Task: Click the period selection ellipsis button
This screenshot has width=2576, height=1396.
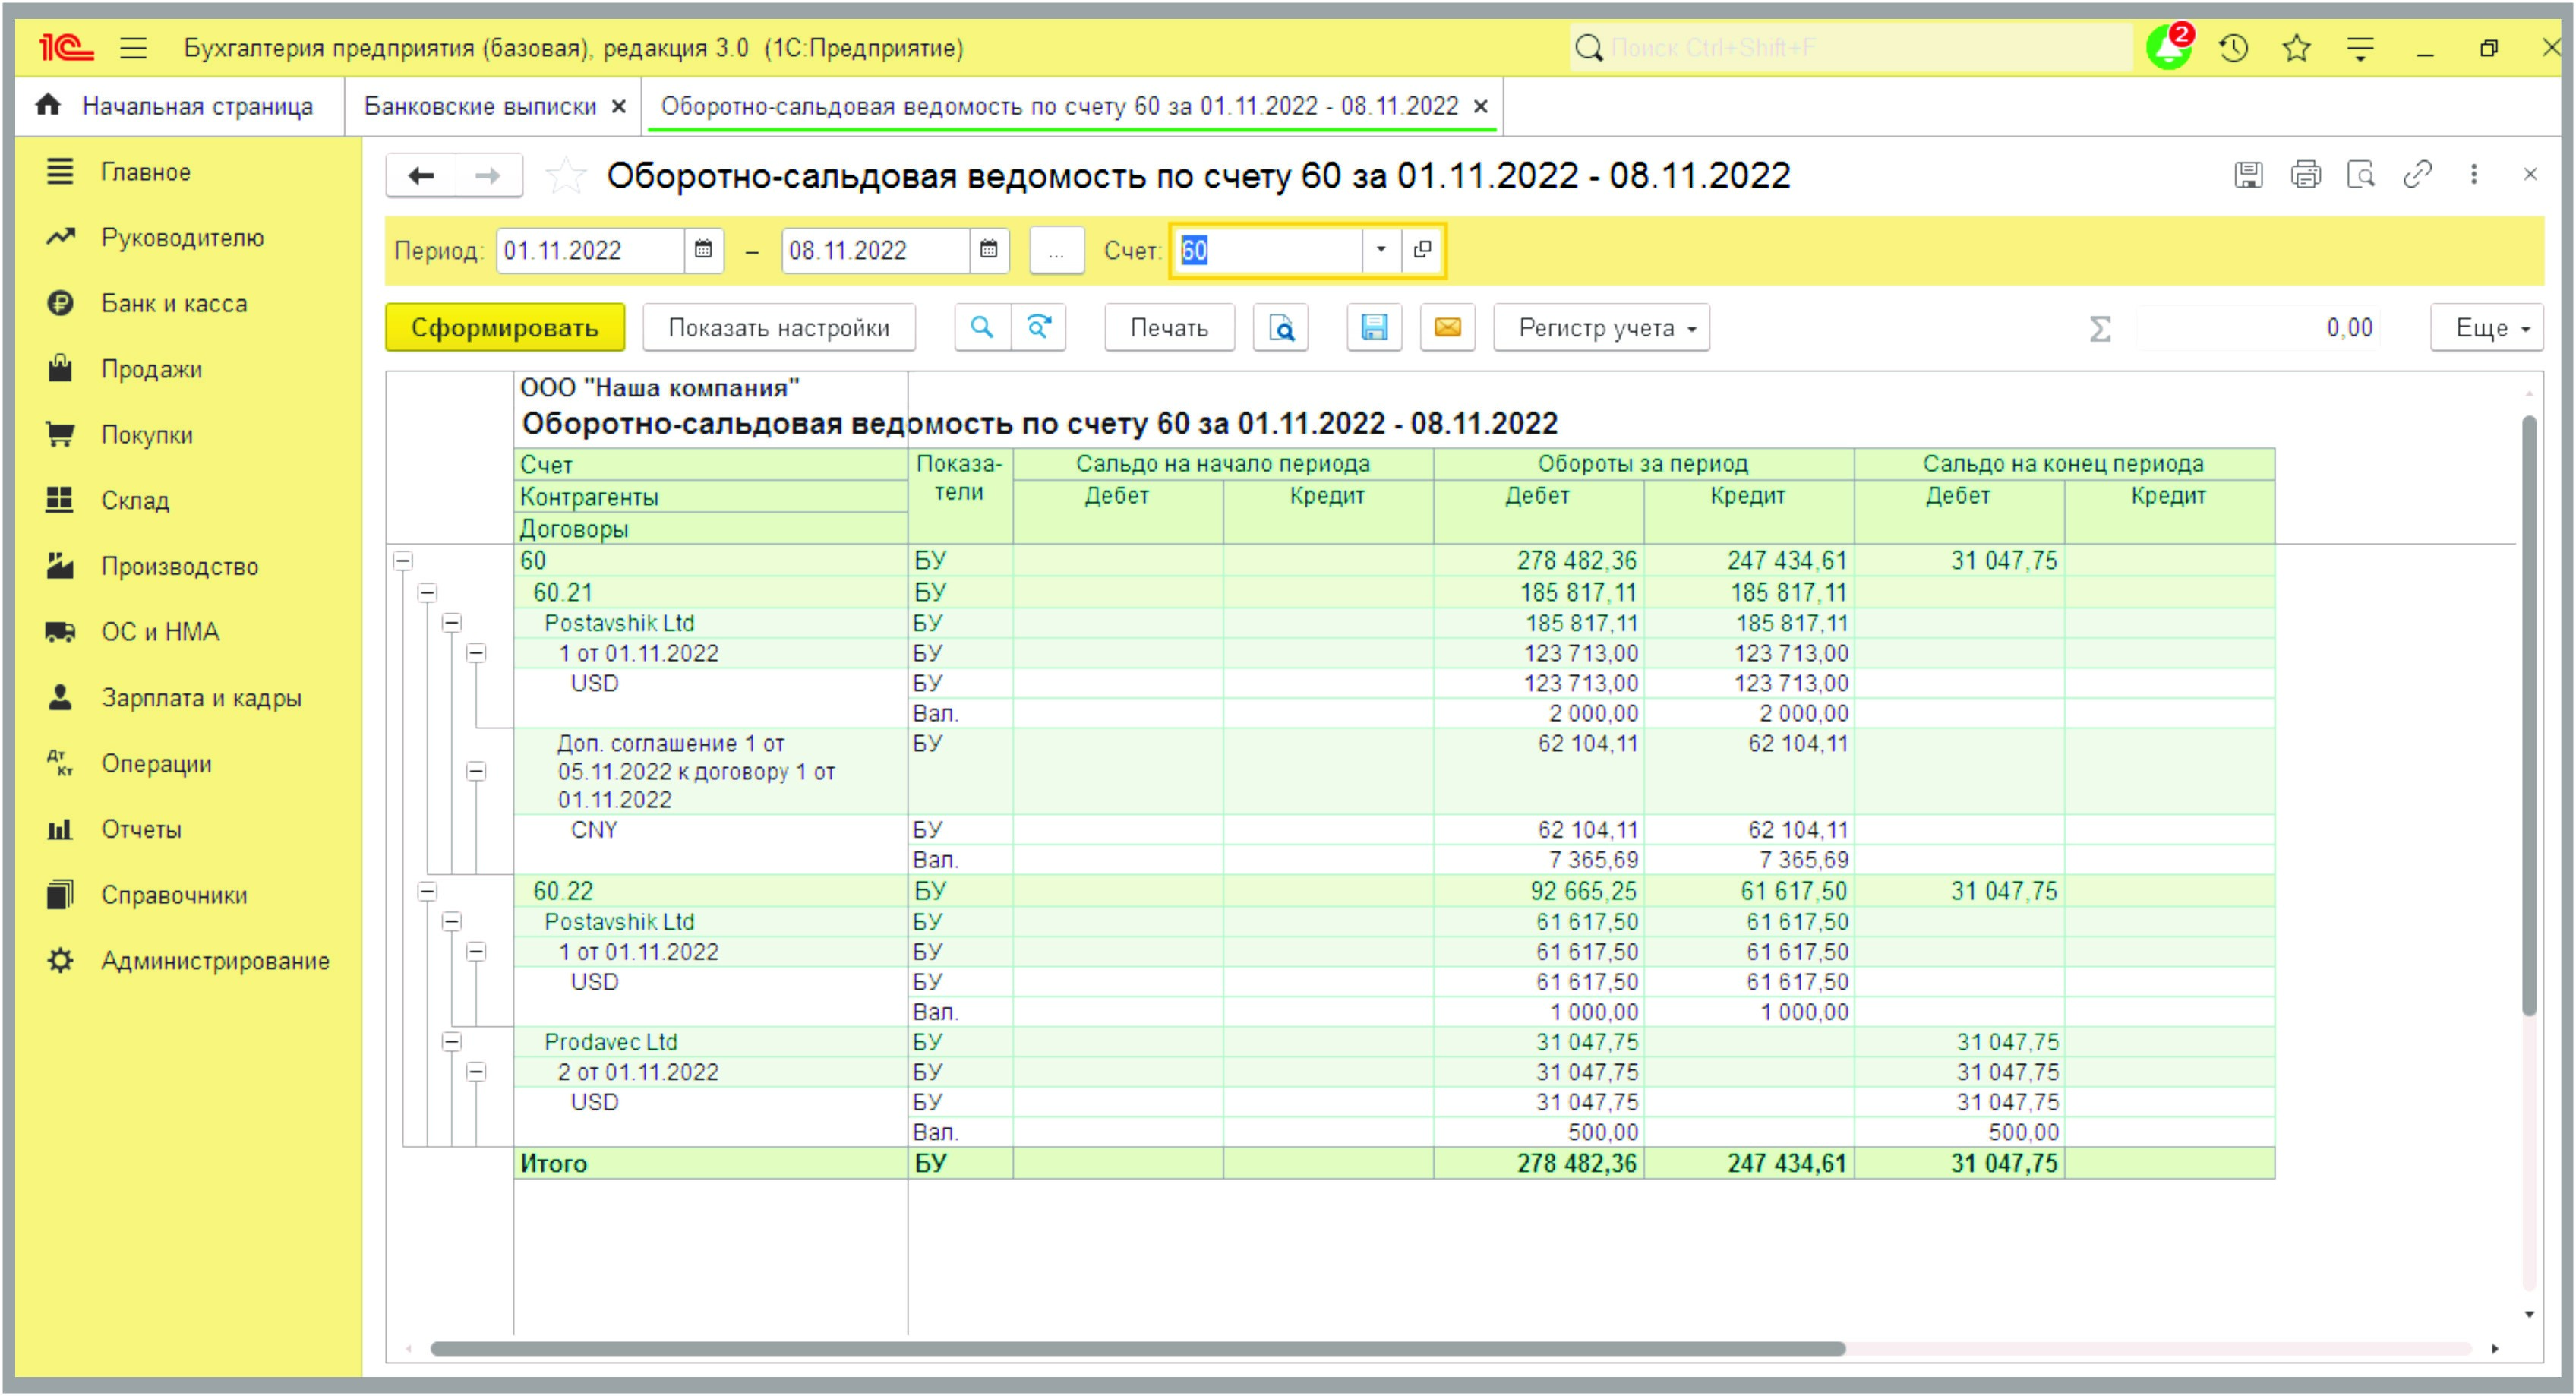Action: click(1056, 250)
